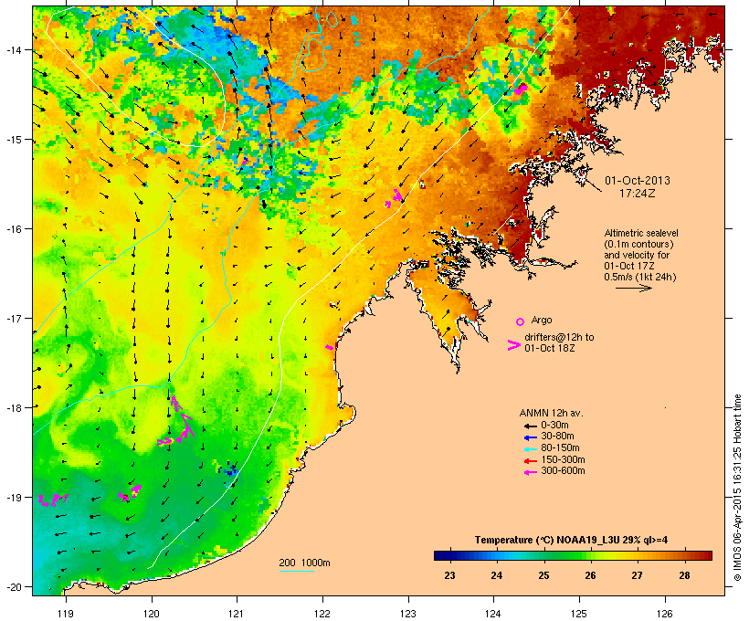
Task: Click the '126' longitude axis label
Action: (664, 614)
